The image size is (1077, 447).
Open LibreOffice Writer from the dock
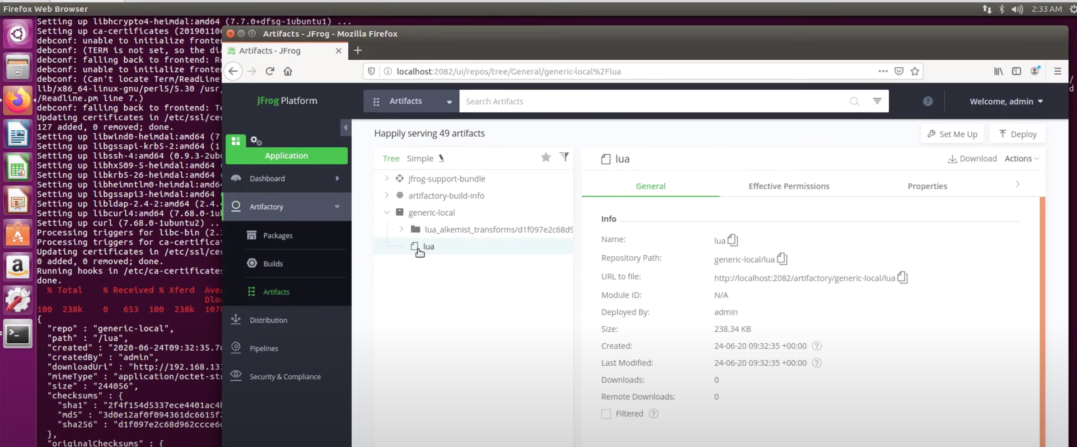point(18,134)
